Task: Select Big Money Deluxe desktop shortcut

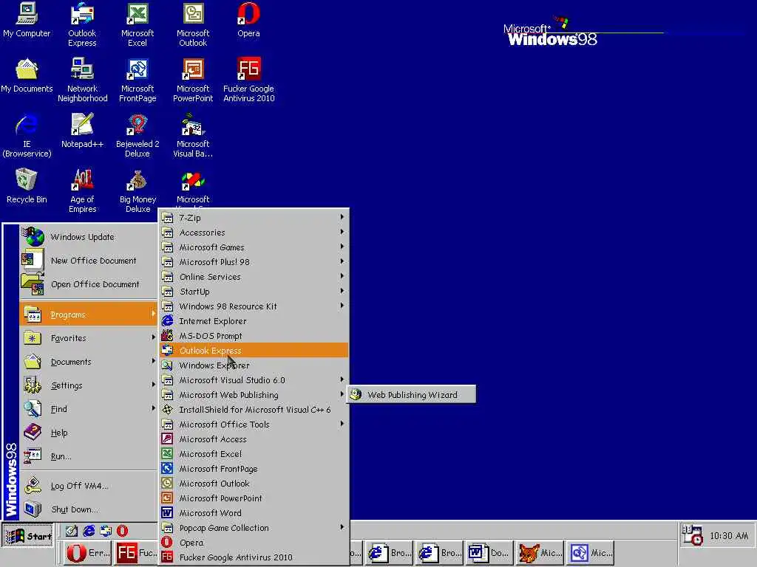Action: pos(138,191)
